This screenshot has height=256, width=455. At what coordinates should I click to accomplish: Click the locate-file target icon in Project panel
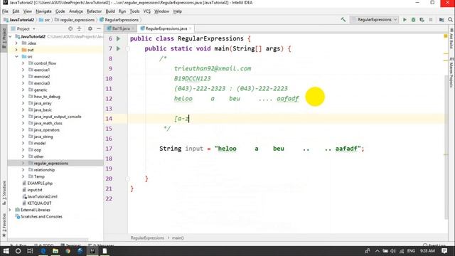(x=70, y=28)
